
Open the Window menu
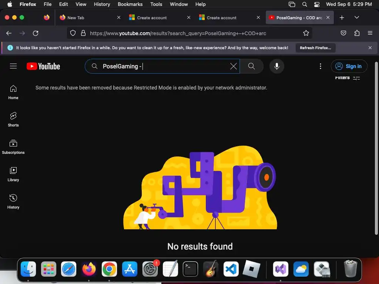click(x=179, y=4)
